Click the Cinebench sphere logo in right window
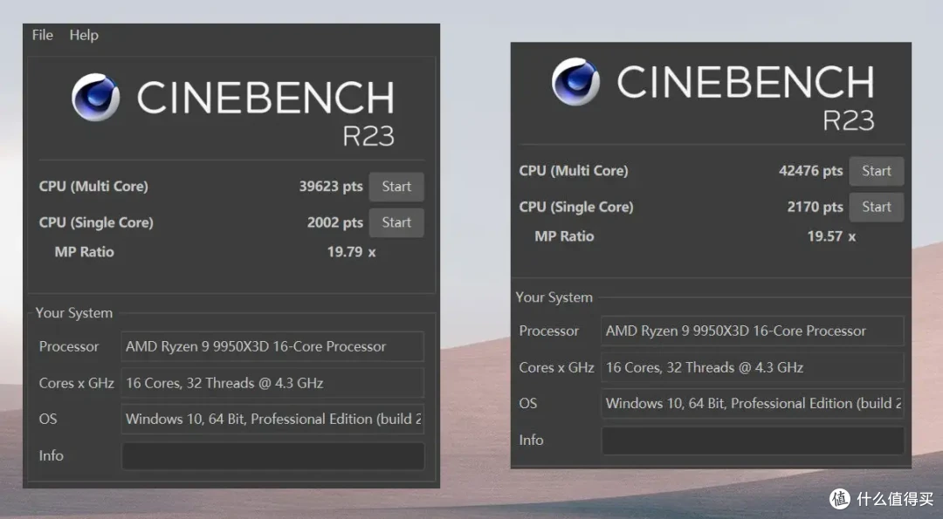 pos(575,82)
